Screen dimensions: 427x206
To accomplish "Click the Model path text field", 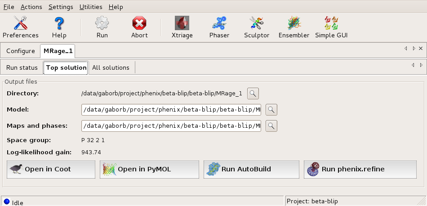I will pos(171,110).
